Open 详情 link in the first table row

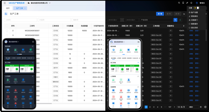pyautogui.click(x=191, y=31)
